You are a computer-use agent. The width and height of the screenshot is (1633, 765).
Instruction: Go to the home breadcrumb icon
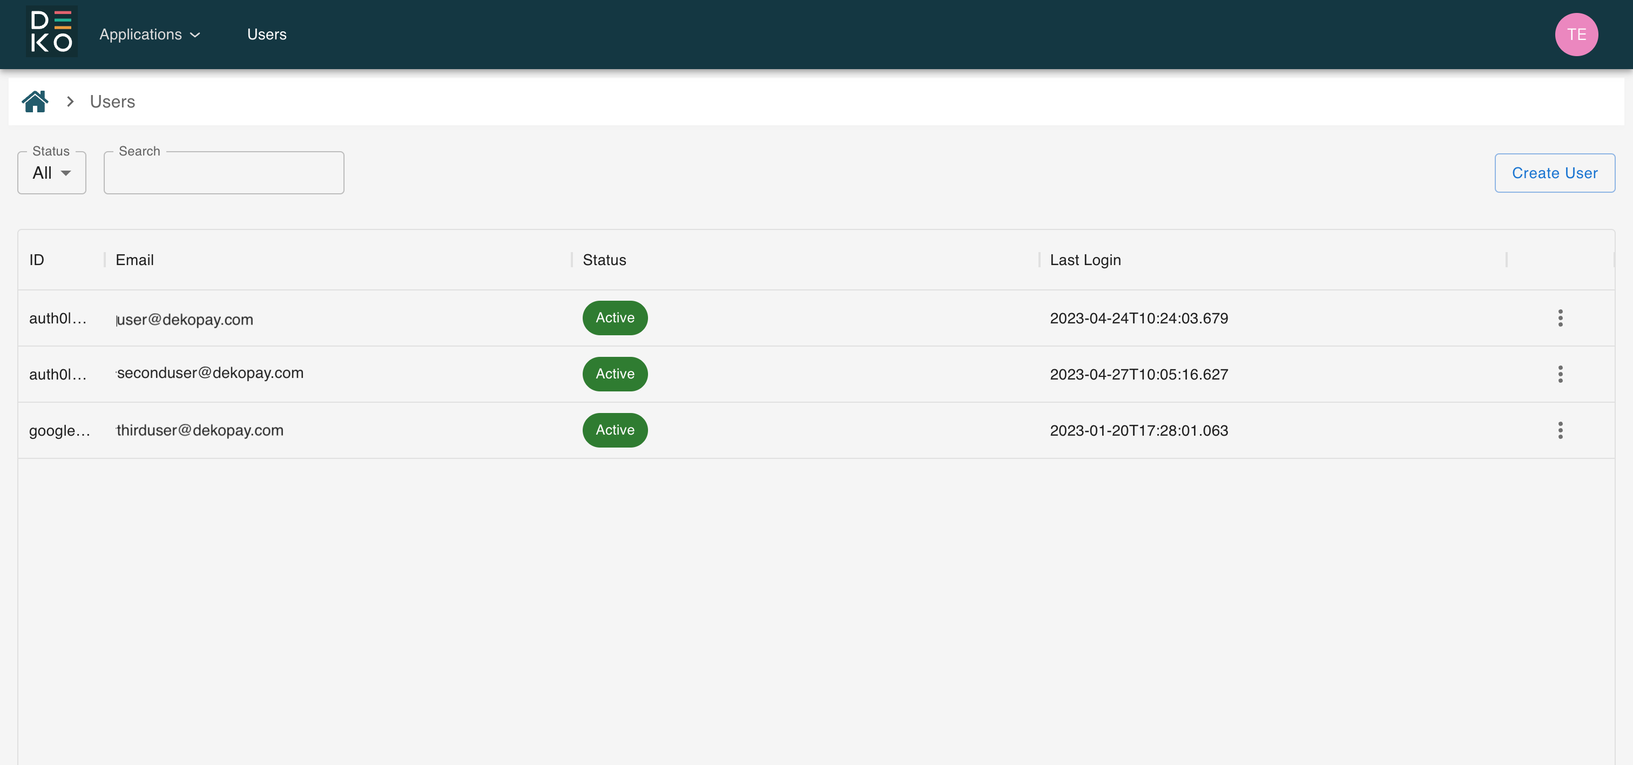(x=35, y=101)
